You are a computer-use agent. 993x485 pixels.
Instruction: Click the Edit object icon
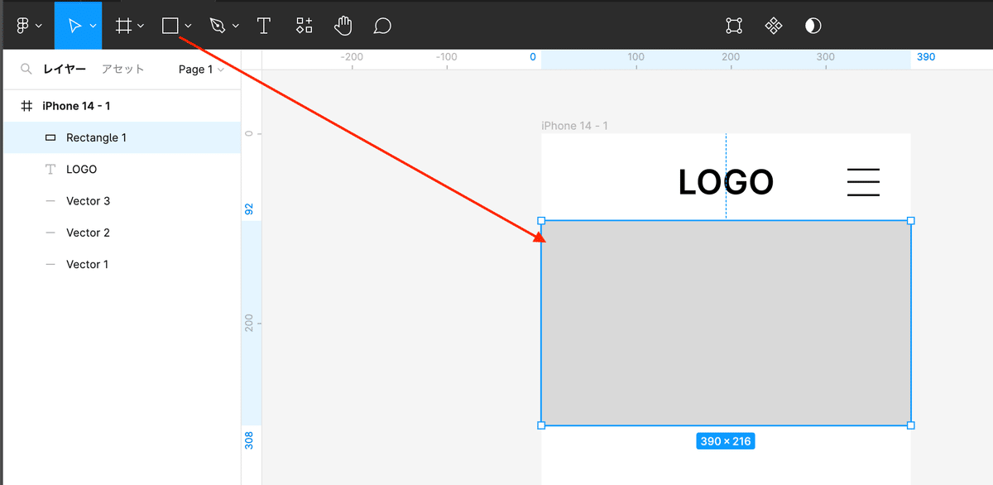click(x=734, y=26)
